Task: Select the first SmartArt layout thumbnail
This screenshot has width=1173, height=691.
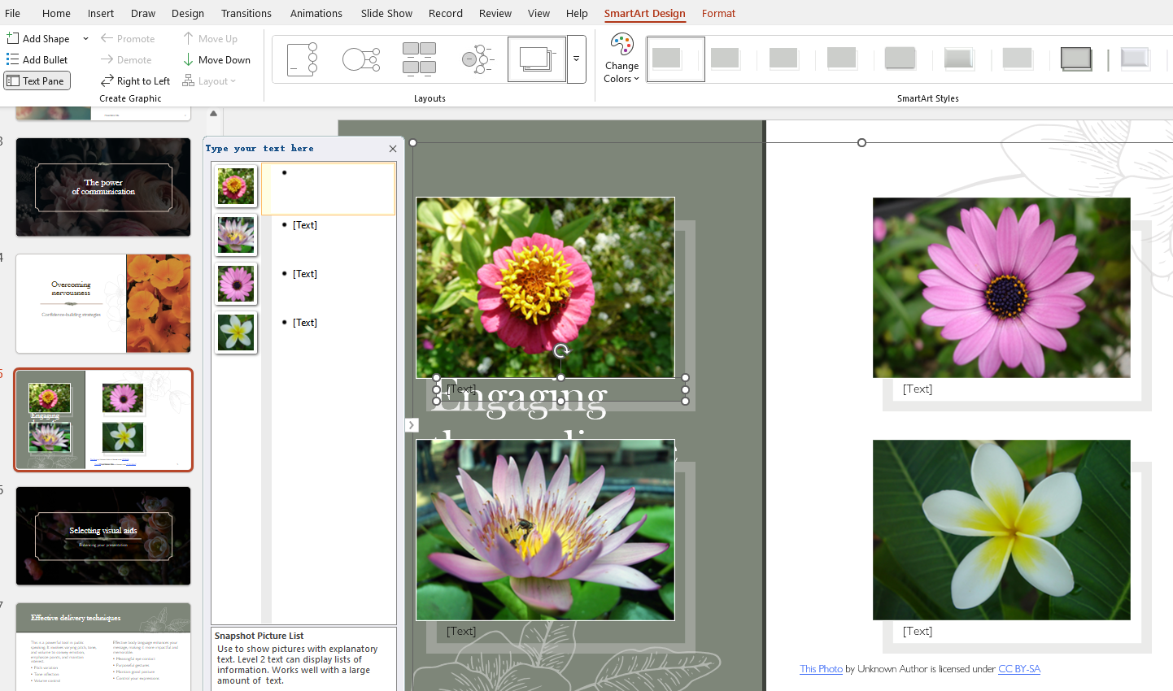Action: tap(302, 59)
